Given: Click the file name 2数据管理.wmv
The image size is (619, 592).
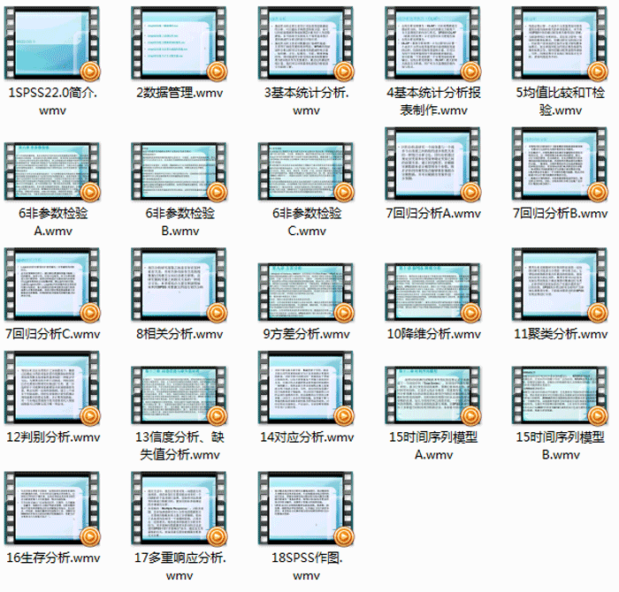Looking at the screenshot, I should click(x=180, y=93).
